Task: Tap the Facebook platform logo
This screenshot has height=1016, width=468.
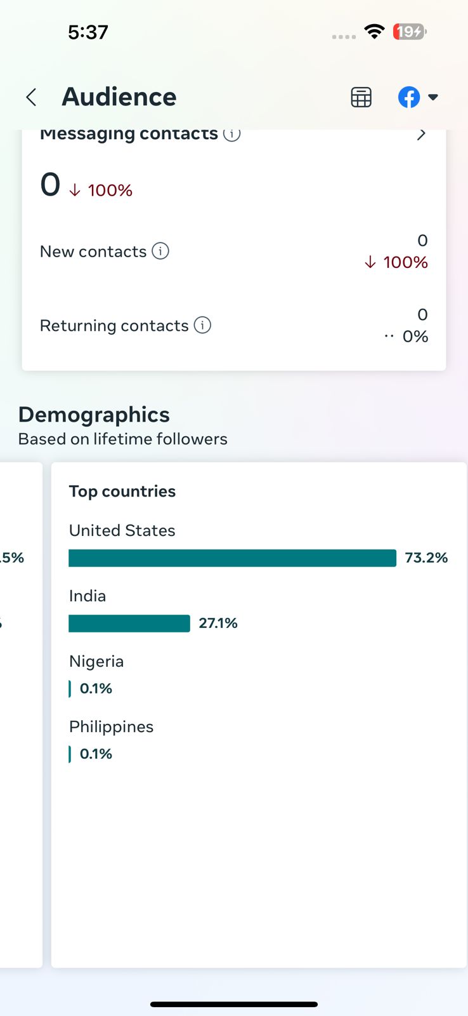Action: point(409,97)
